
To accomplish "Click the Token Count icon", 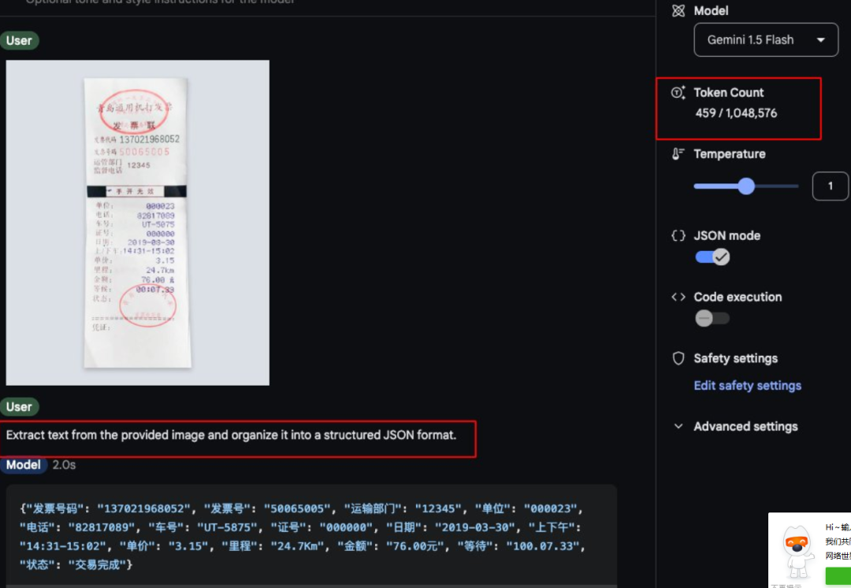I will pyautogui.click(x=678, y=93).
